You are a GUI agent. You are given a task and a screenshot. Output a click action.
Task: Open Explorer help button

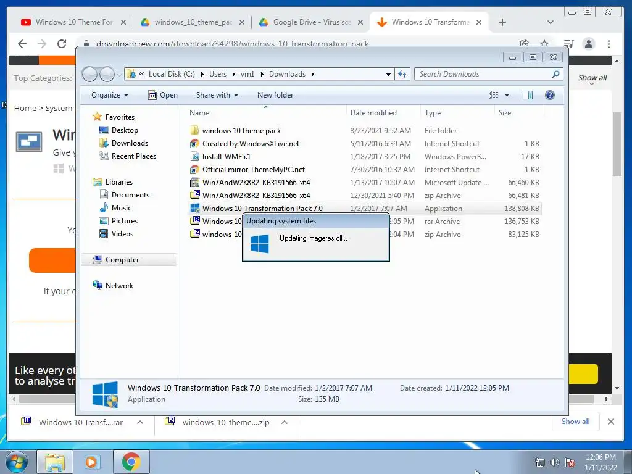[549, 95]
